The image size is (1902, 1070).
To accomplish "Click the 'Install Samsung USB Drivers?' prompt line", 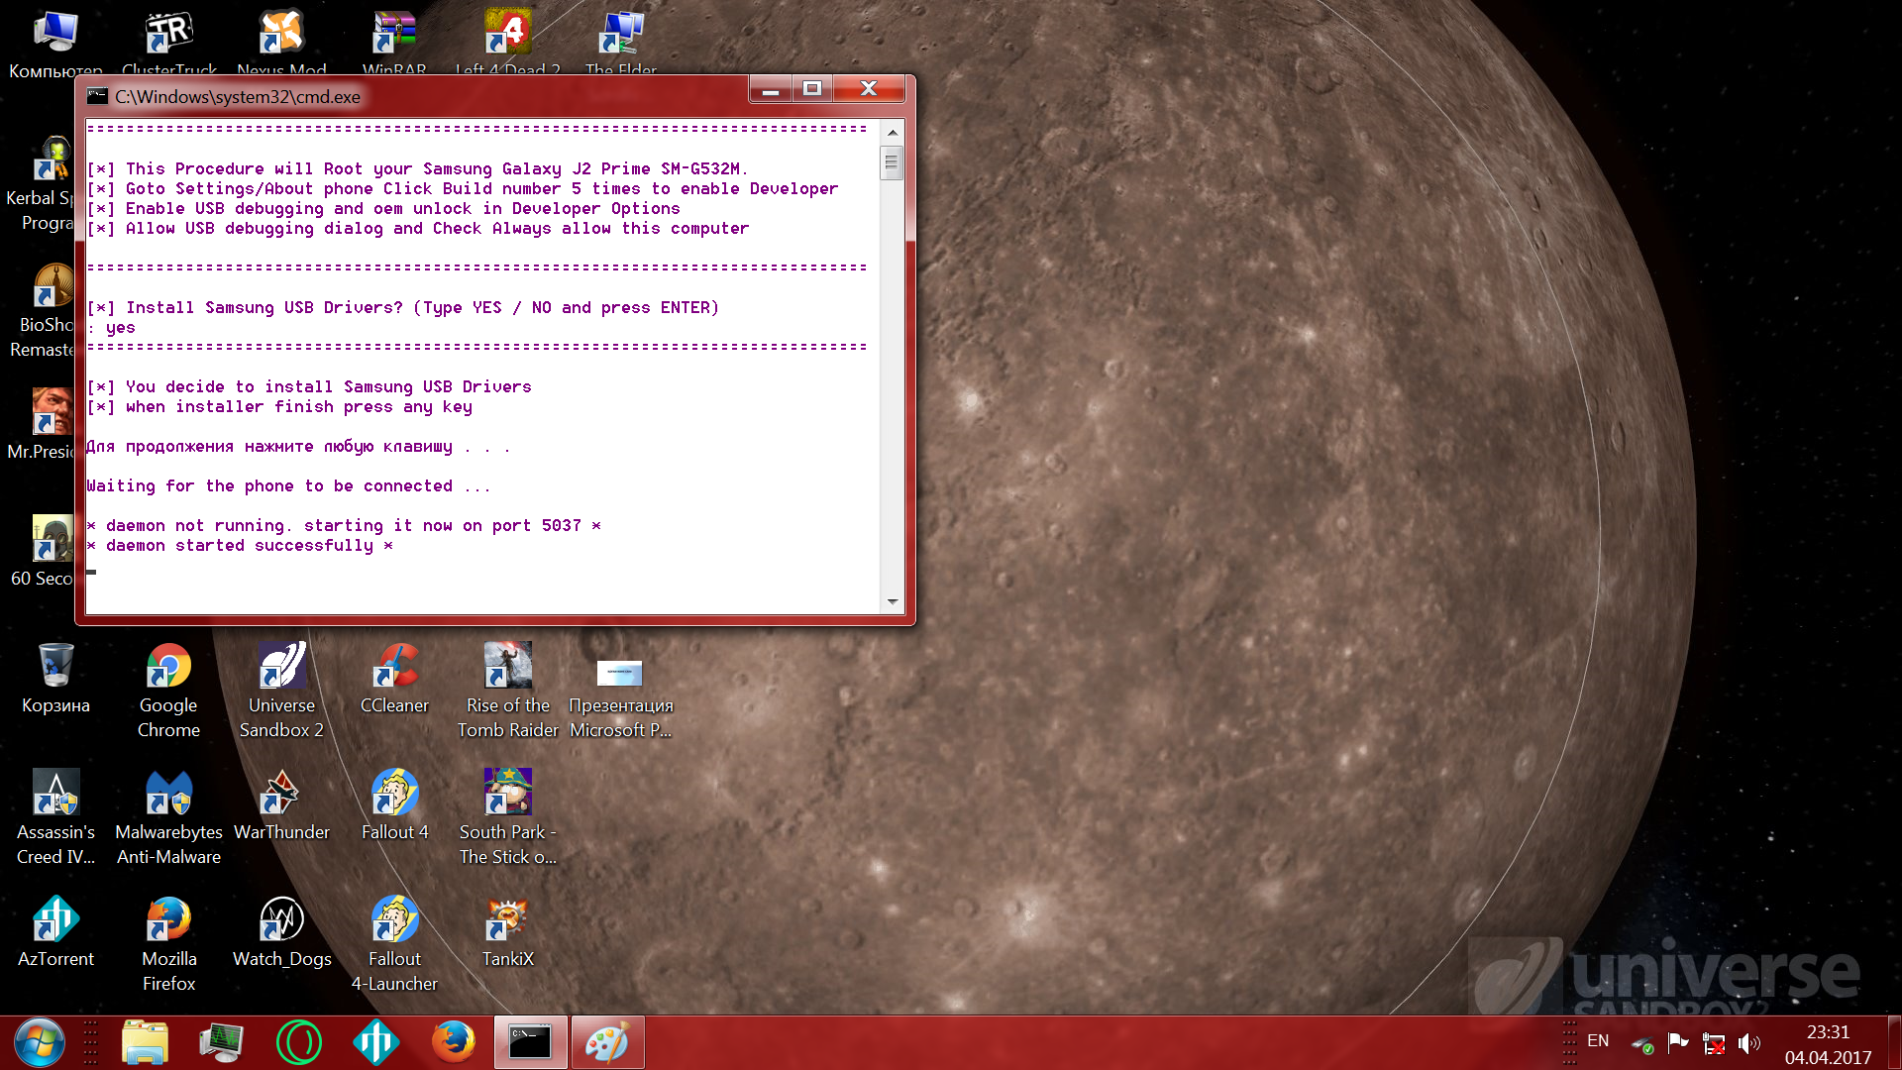I will tap(402, 307).
